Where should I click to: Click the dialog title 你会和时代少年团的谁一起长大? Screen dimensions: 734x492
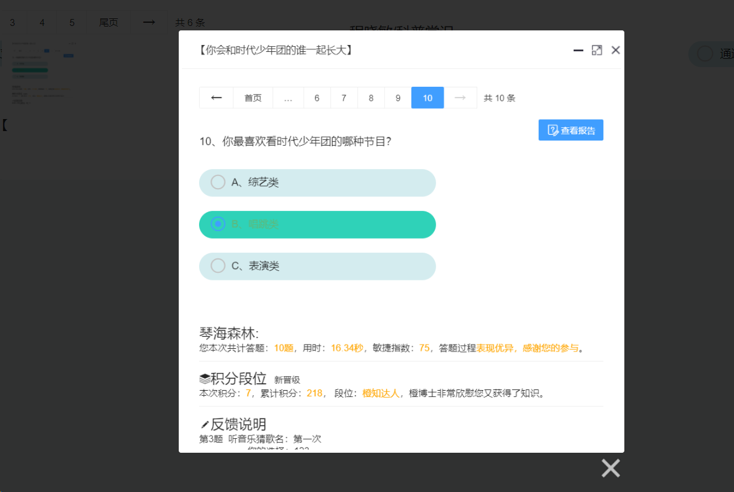(276, 50)
